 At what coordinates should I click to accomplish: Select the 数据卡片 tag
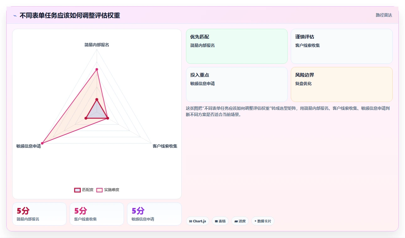coord(263,221)
